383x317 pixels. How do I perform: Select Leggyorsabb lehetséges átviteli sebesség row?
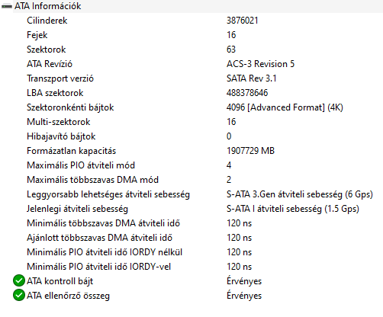[191, 194]
